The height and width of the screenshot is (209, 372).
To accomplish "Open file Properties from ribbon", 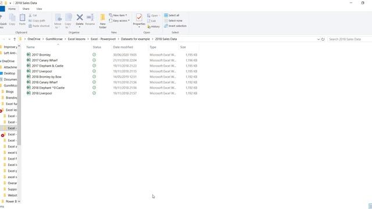I will click(x=139, y=20).
